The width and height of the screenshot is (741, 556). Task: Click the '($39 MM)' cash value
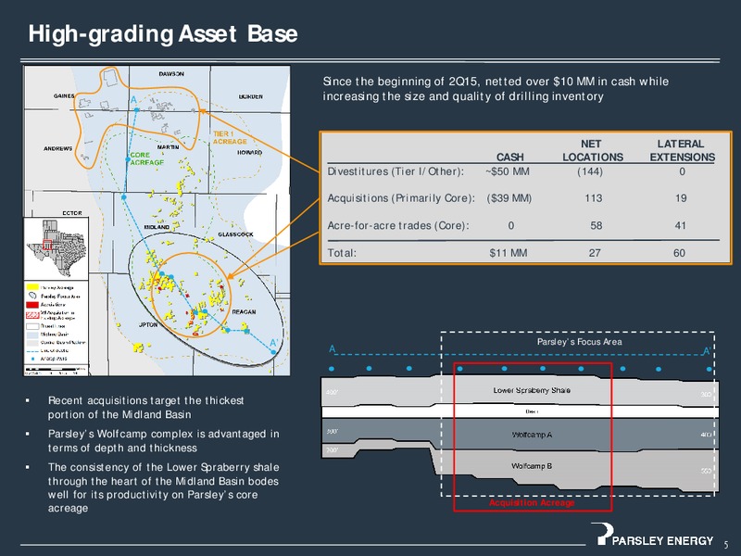click(509, 198)
